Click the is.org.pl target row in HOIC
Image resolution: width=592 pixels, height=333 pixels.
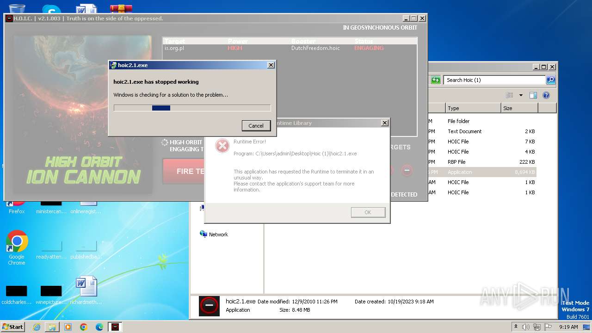coord(290,48)
